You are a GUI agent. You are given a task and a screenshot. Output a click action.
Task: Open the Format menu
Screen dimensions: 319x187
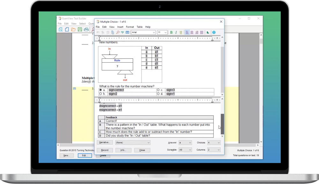(x=130, y=27)
